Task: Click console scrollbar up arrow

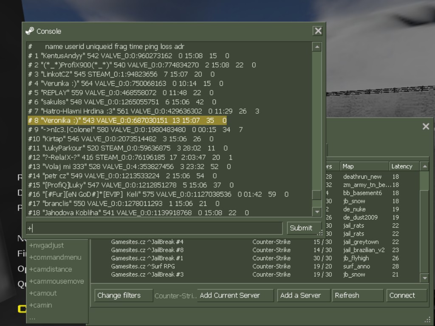Action: (317, 47)
